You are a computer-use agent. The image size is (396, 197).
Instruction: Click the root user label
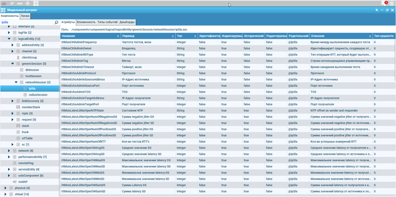[20, 3]
